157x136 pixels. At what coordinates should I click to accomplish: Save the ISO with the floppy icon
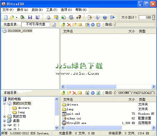click(x=30, y=17)
